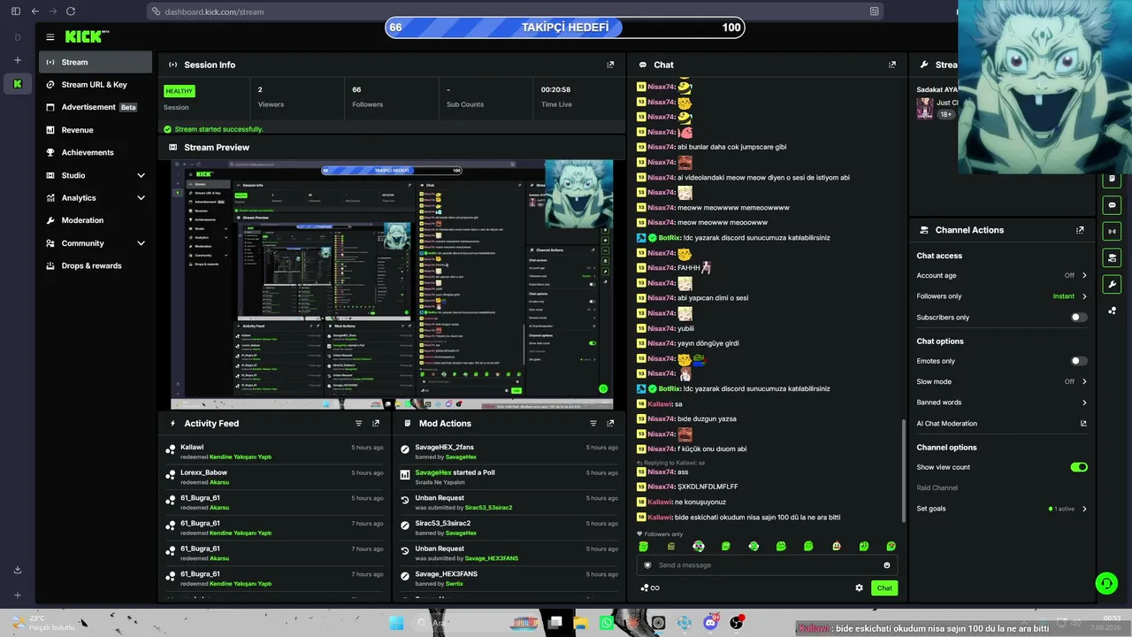Click the Takipçi Hedefi follower goal bar
Screen dimensions: 1132x637
565,27
